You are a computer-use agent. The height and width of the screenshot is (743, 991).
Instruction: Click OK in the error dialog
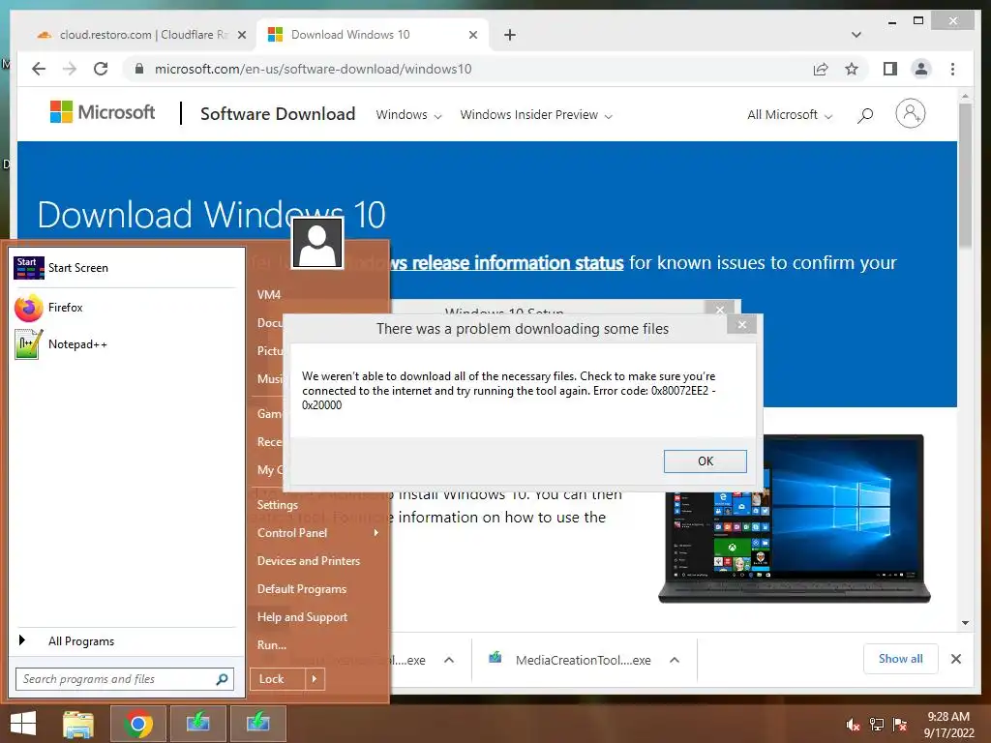[706, 461]
